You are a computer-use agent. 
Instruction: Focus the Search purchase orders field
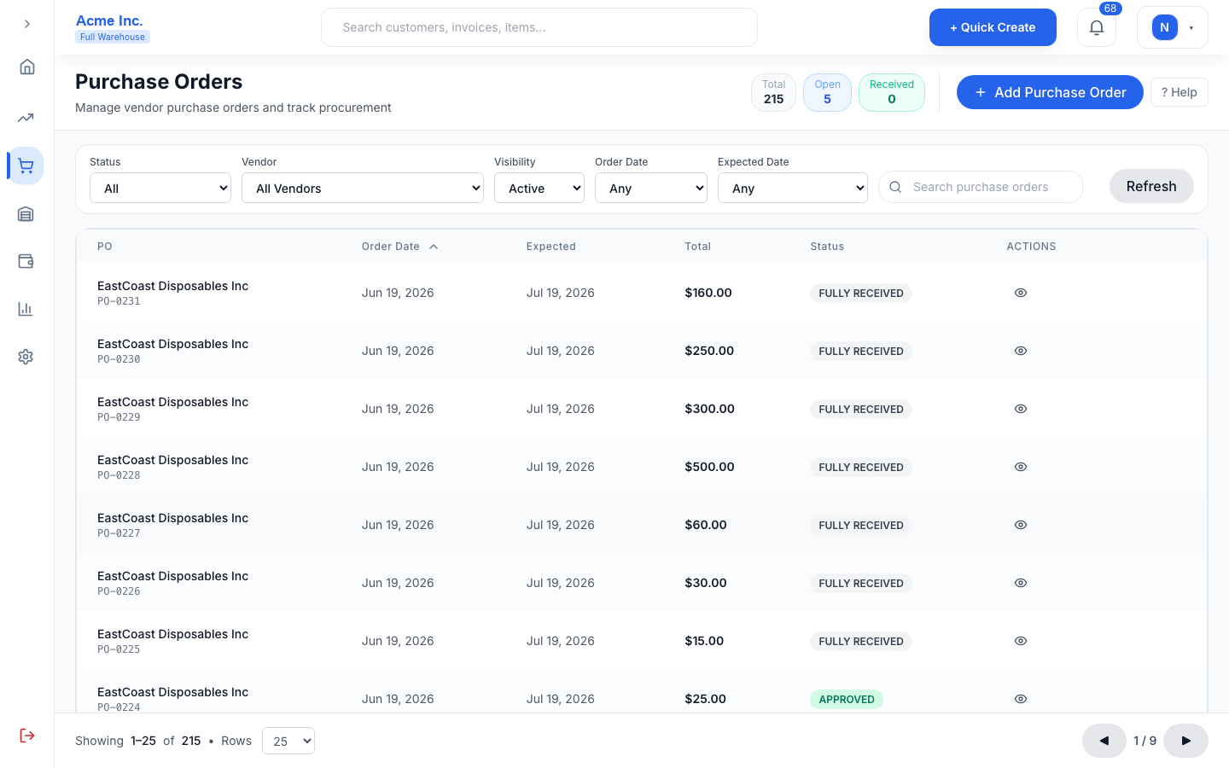tap(981, 187)
